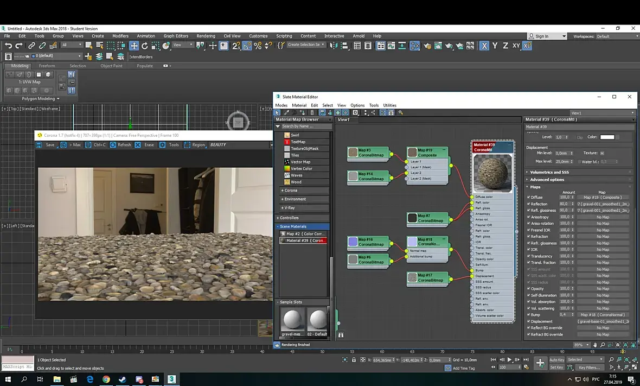Uncheck the Diffuse map checkbox

click(529, 198)
